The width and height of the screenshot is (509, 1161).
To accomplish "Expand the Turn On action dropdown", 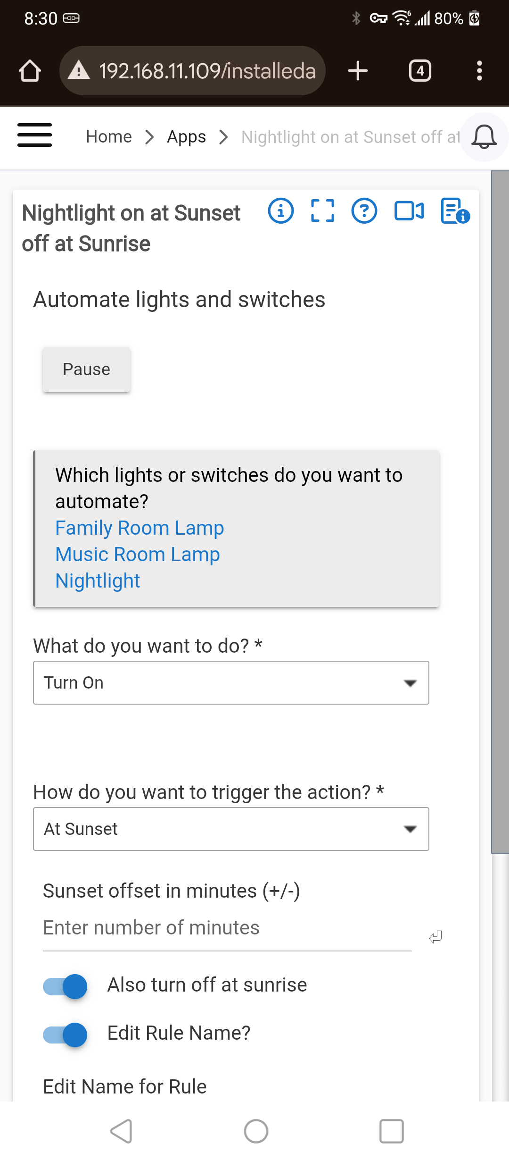I will click(231, 683).
